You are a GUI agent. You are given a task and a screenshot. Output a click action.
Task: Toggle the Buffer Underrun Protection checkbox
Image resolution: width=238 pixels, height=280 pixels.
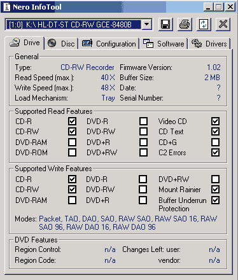[215, 200]
